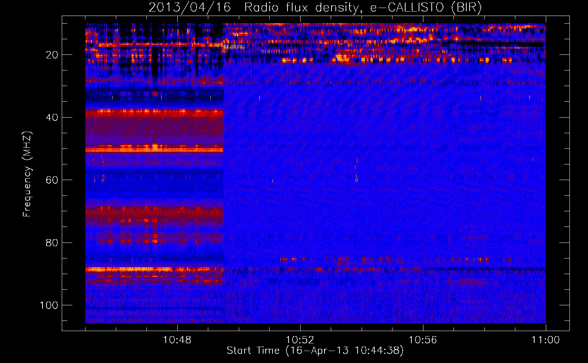Click the '40' frequency tick label
Screen dimensions: 588x363
point(52,118)
